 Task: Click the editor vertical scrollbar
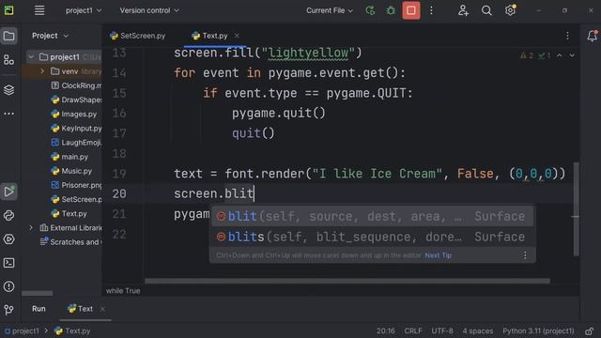[x=576, y=208]
